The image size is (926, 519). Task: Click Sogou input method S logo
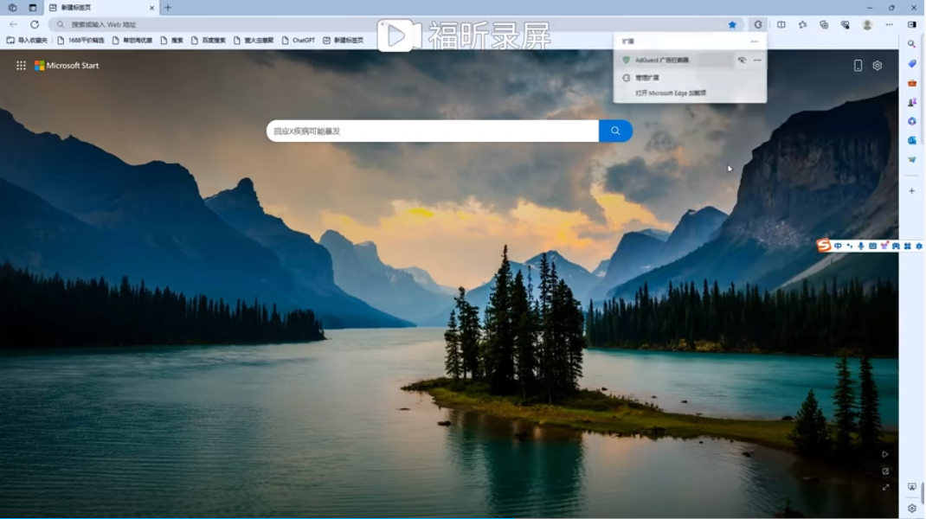pyautogui.click(x=824, y=246)
